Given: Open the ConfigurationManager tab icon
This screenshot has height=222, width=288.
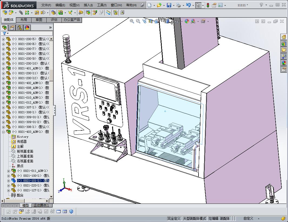Looking at the screenshot, I should [x=19, y=28].
